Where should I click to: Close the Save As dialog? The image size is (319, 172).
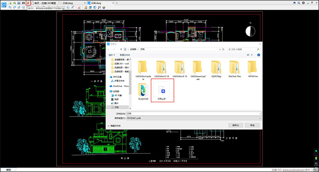pyautogui.click(x=260, y=44)
